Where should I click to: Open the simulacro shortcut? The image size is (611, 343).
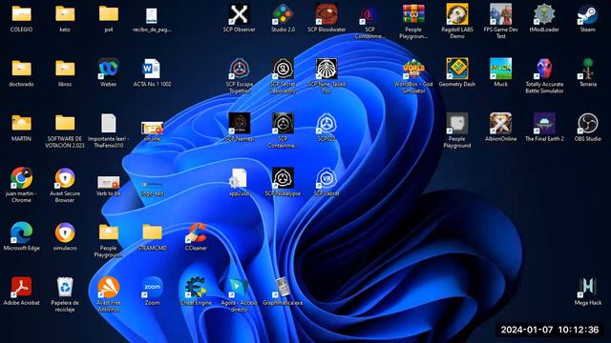coord(65,232)
